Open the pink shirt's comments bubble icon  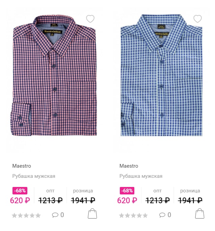[x=55, y=215]
